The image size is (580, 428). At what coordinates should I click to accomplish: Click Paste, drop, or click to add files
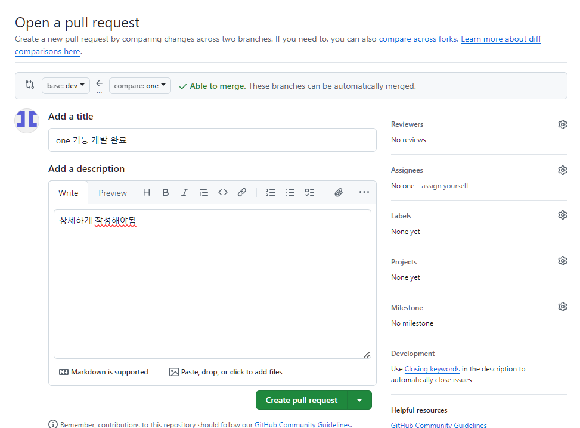(x=226, y=372)
